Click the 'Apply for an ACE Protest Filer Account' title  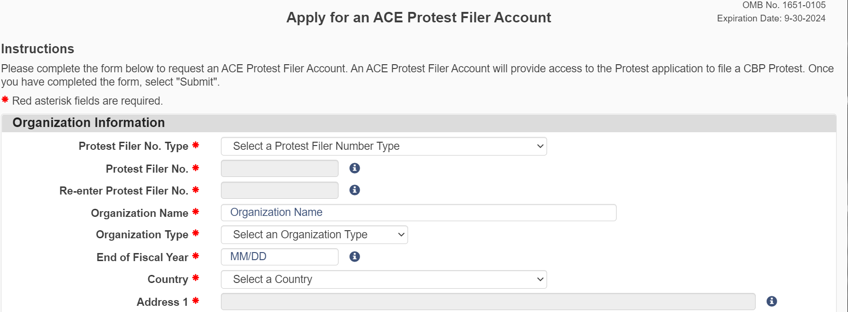pos(419,18)
